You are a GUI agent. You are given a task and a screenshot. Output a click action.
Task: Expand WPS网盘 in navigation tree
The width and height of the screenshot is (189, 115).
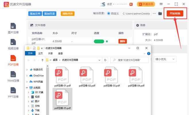(x=27, y=82)
